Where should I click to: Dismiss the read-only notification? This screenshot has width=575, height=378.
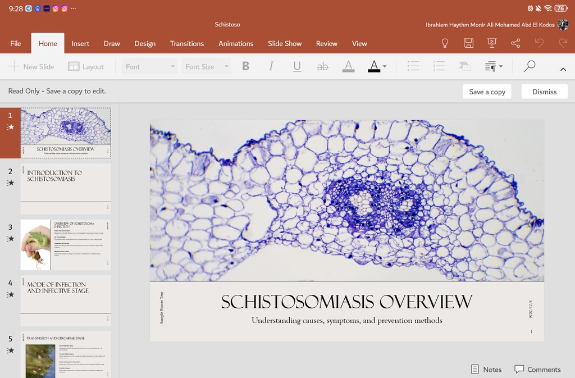(544, 92)
